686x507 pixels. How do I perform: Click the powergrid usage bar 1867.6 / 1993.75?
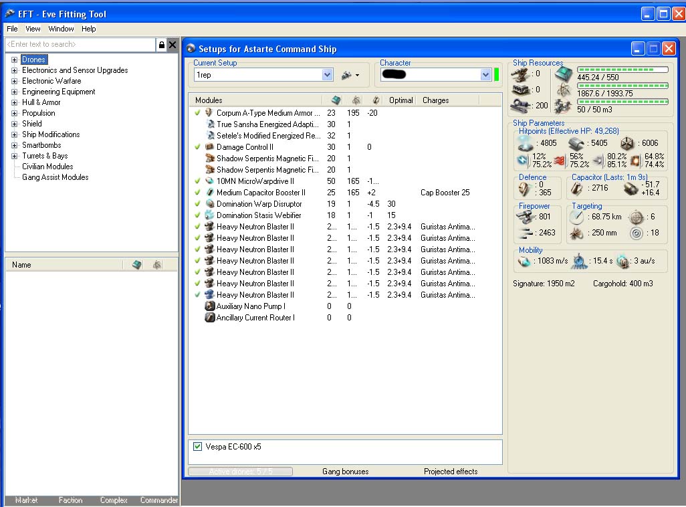[x=622, y=86]
